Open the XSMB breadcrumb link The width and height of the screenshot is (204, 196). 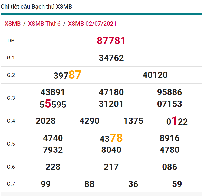point(12,24)
